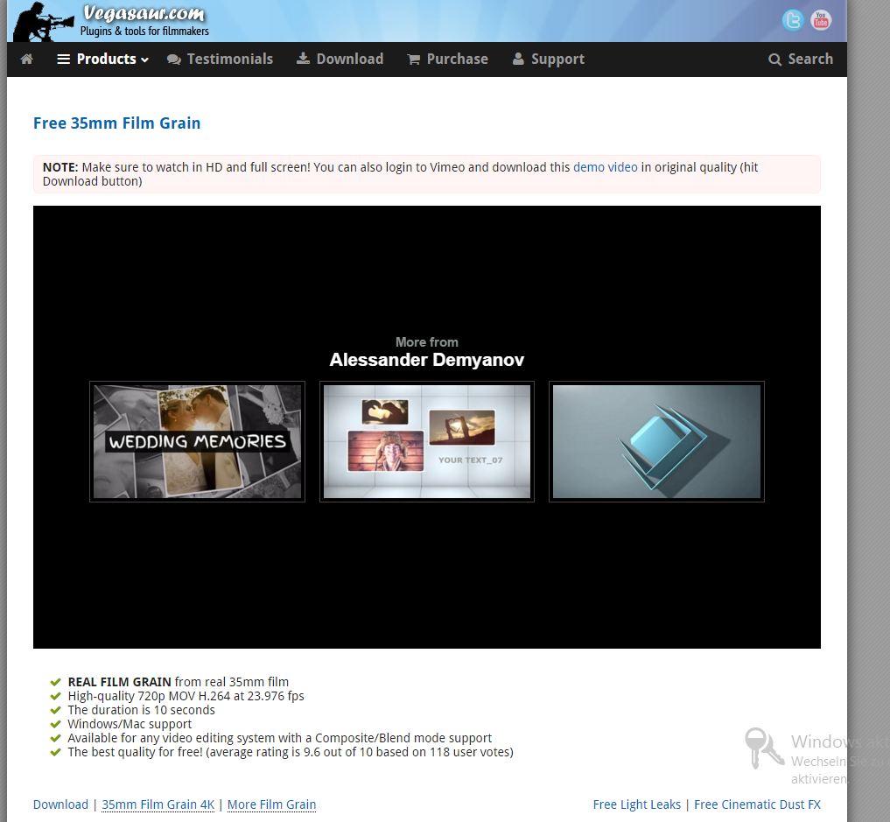Open the Free Cinematic Dust FX link
Image resolution: width=890 pixels, height=822 pixels.
coord(757,804)
